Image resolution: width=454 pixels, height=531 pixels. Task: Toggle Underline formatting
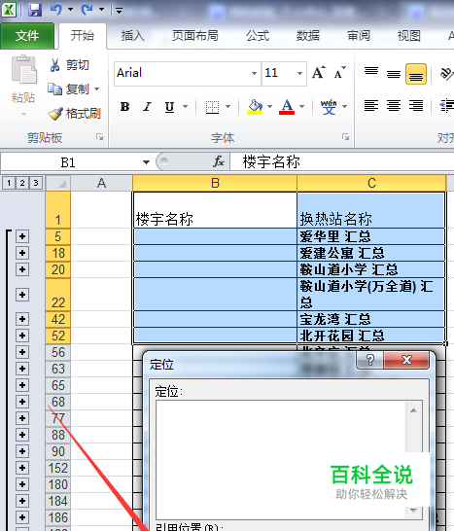pyautogui.click(x=169, y=107)
